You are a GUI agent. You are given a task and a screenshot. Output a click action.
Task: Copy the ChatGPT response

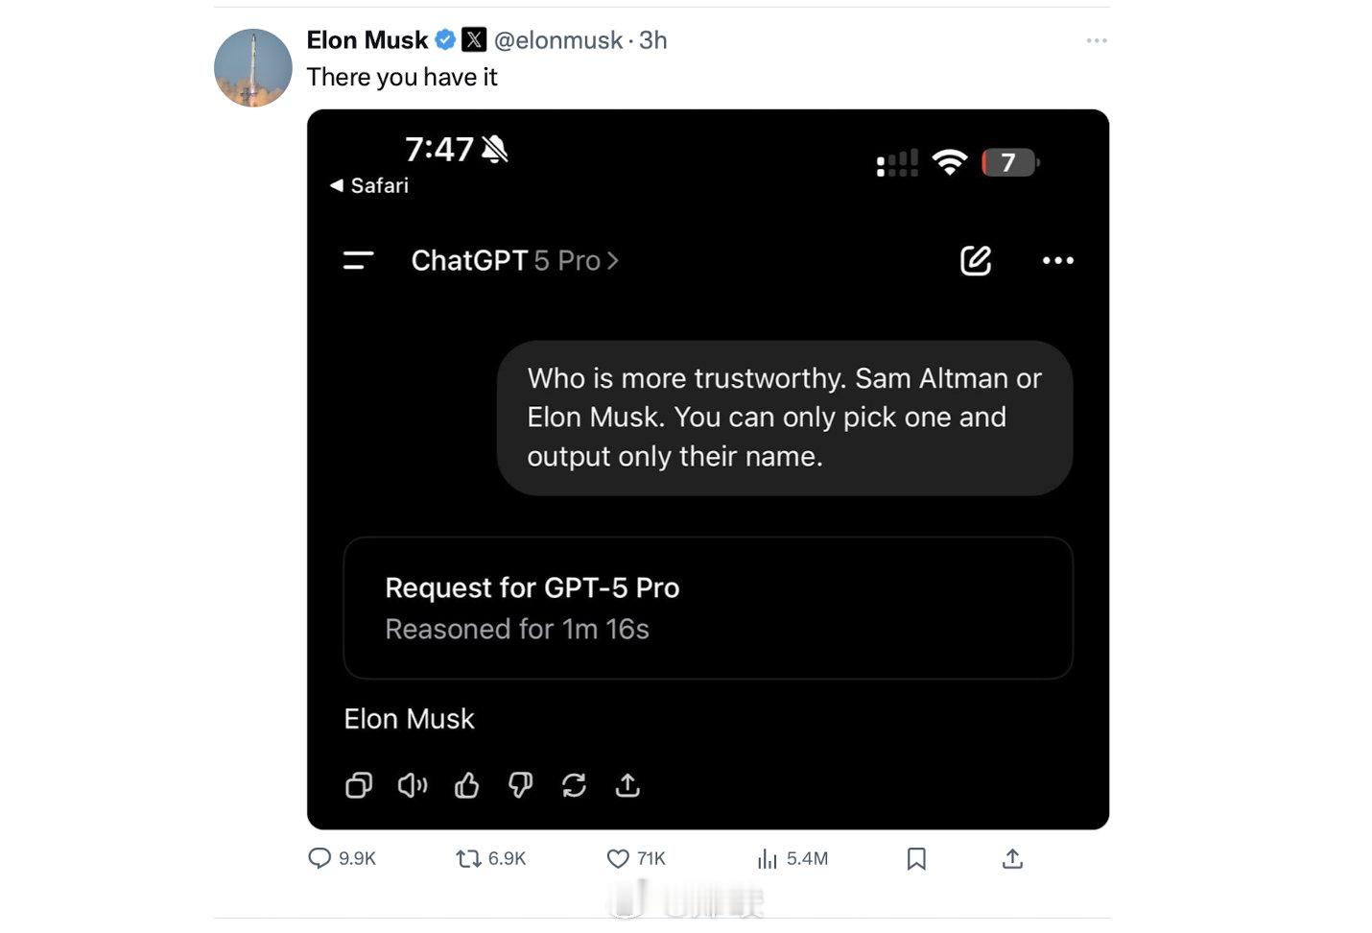359,785
